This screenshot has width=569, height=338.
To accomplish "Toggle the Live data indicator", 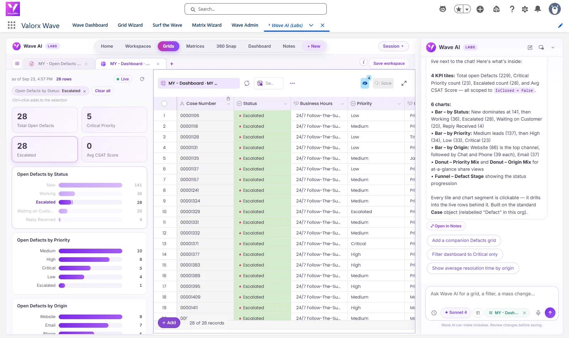I will 123,79.
